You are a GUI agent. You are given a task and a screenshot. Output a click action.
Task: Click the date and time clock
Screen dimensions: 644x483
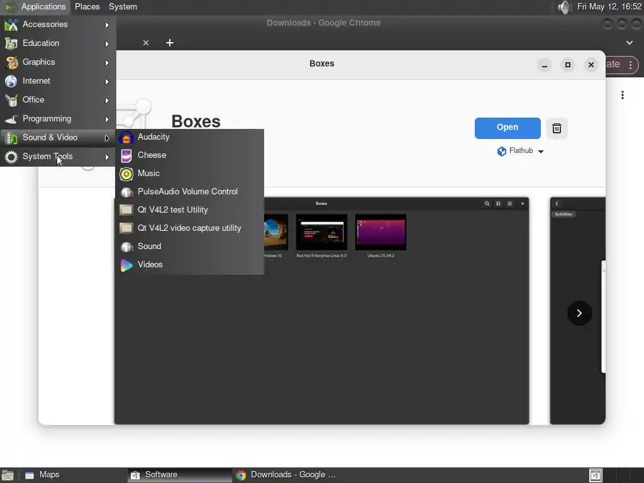coord(609,7)
